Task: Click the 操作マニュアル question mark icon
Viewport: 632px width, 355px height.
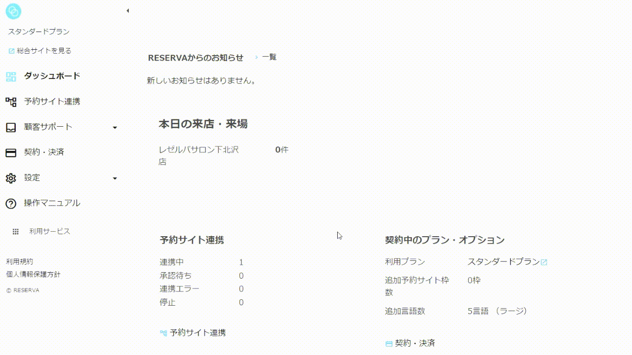Action: pos(11,203)
